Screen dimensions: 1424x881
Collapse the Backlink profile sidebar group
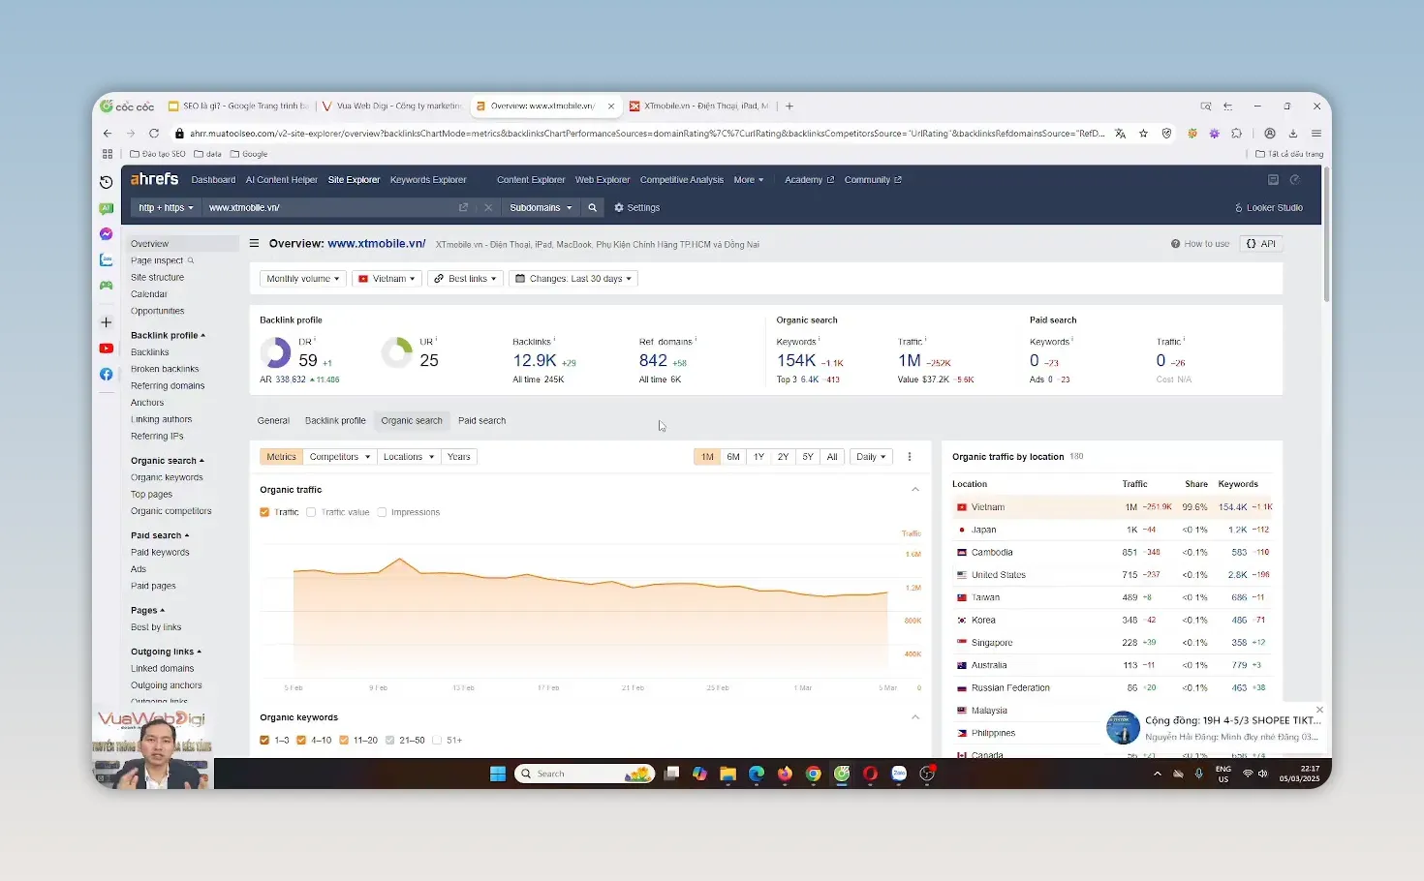point(169,335)
